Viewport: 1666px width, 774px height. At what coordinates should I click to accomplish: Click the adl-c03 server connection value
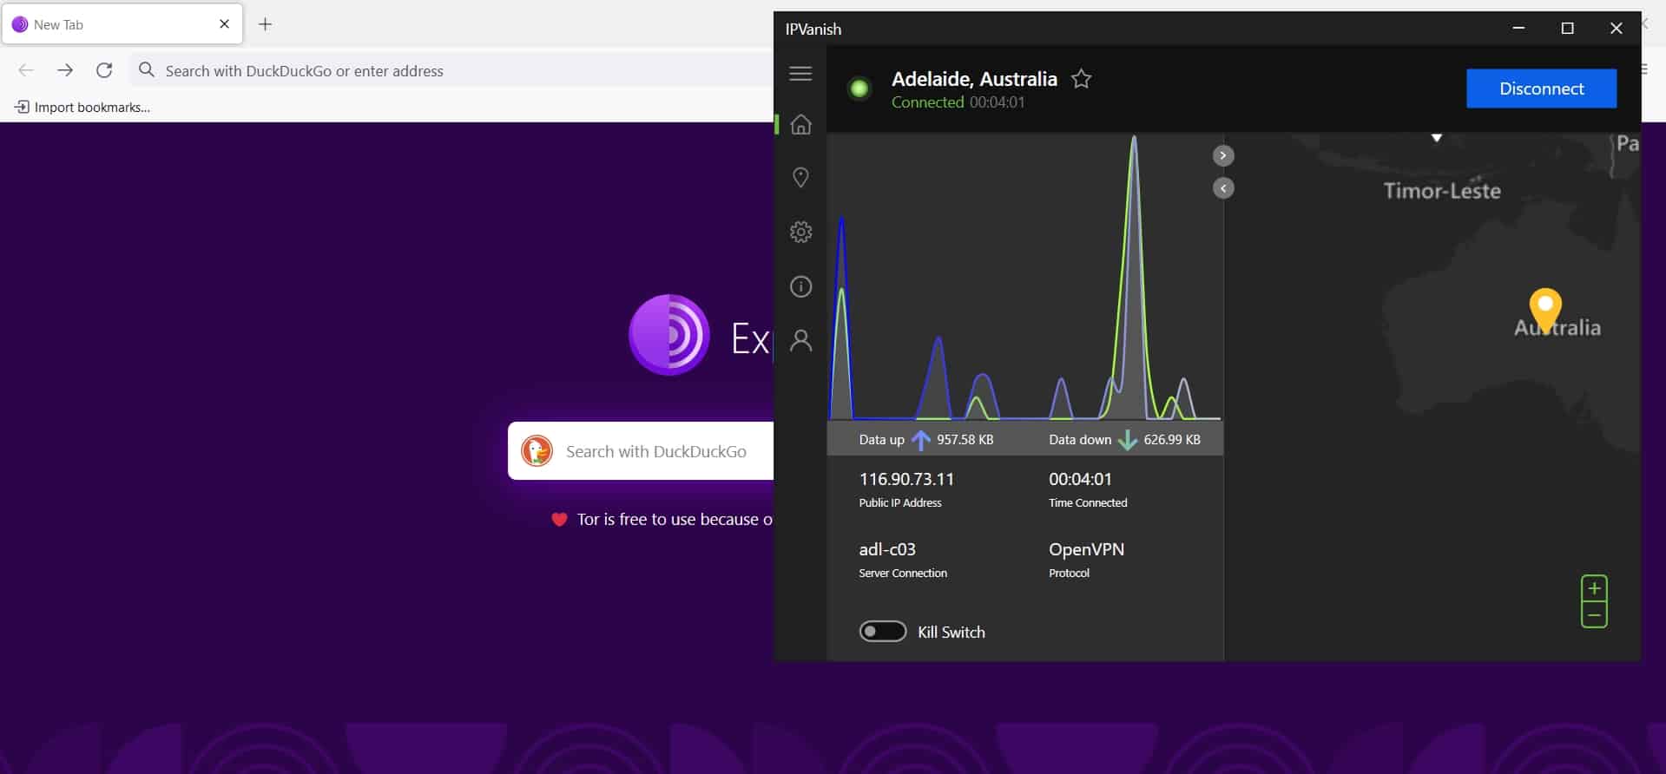pyautogui.click(x=887, y=549)
